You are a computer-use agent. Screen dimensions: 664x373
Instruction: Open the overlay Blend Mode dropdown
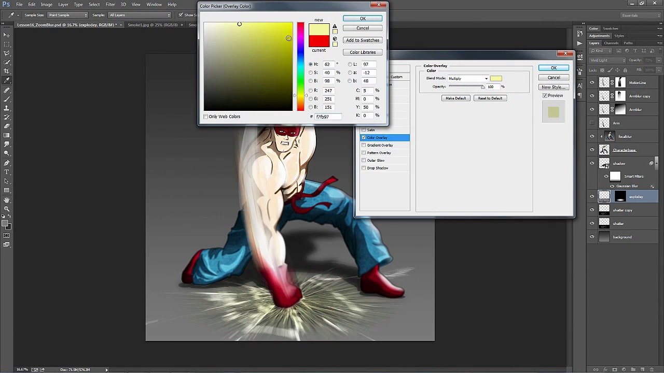468,79
